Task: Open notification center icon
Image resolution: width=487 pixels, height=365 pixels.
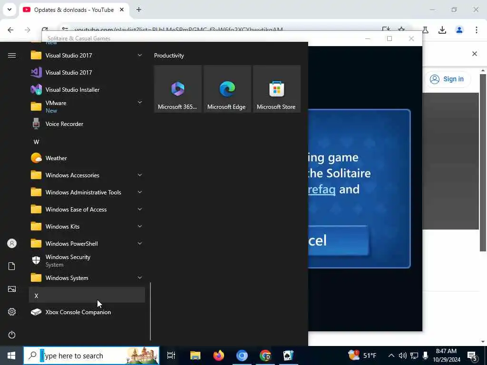Action: (x=472, y=356)
